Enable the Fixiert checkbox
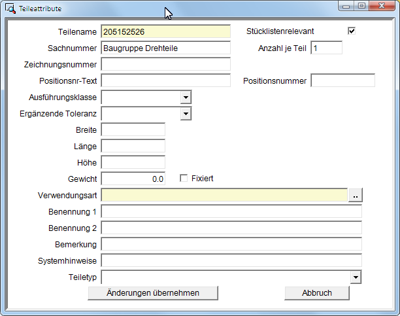 pyautogui.click(x=184, y=178)
